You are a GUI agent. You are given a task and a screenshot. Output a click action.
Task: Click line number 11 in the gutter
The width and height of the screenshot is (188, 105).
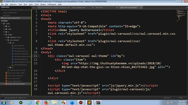click(36, 56)
